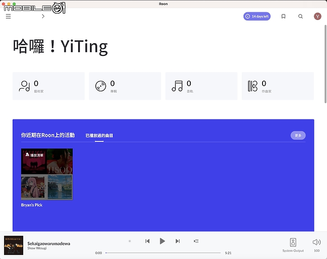327x259 pixels.
Task: Click the 哈囉！YiTing greeting heading
Action: point(60,46)
